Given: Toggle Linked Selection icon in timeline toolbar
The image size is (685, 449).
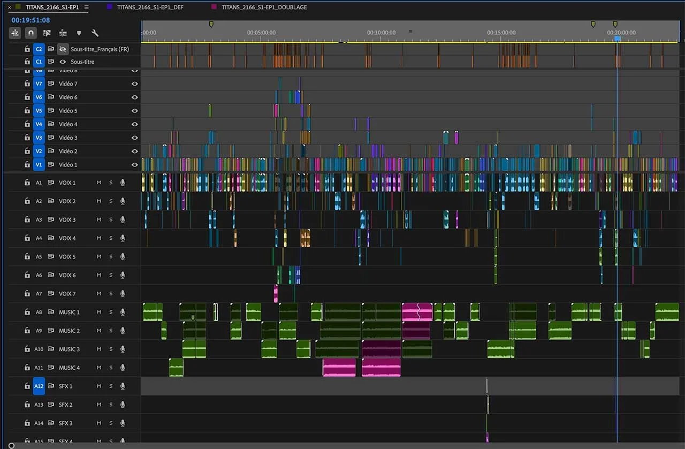Looking at the screenshot, I should point(47,33).
